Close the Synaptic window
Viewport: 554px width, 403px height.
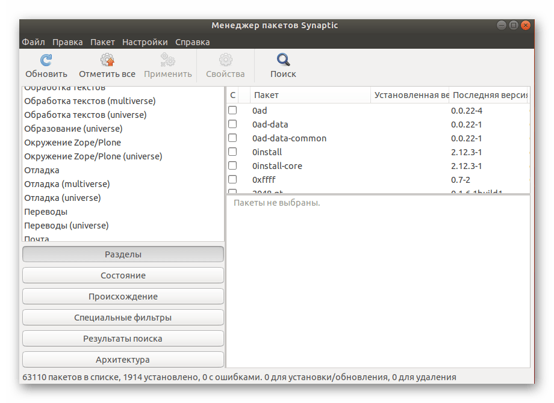point(526,25)
